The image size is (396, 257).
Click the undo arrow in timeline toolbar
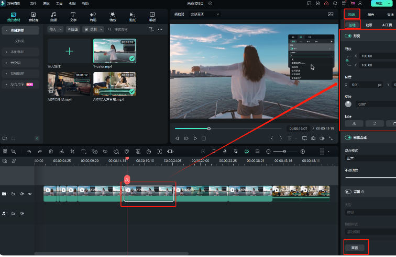pos(29,151)
